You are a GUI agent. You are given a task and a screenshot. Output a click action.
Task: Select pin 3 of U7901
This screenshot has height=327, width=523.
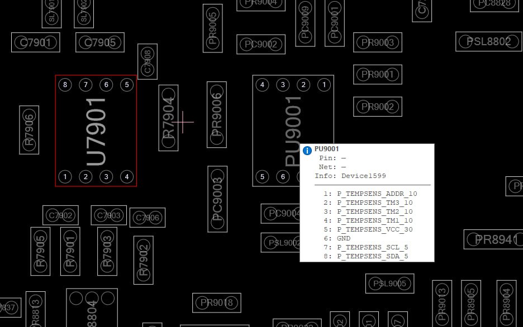tap(106, 176)
